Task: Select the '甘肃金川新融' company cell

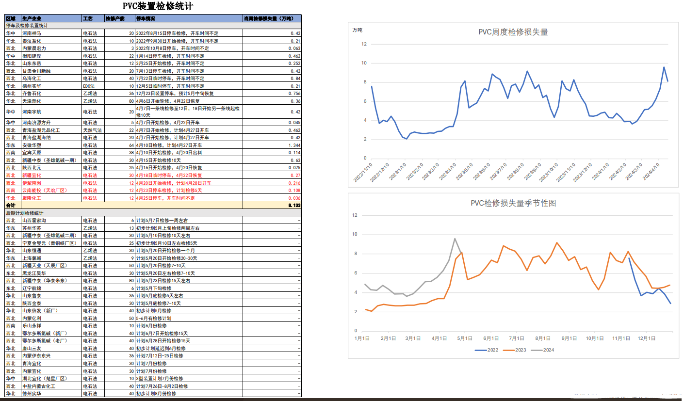Action: click(51, 71)
